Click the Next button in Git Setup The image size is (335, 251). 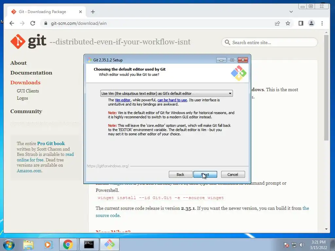coord(205,175)
